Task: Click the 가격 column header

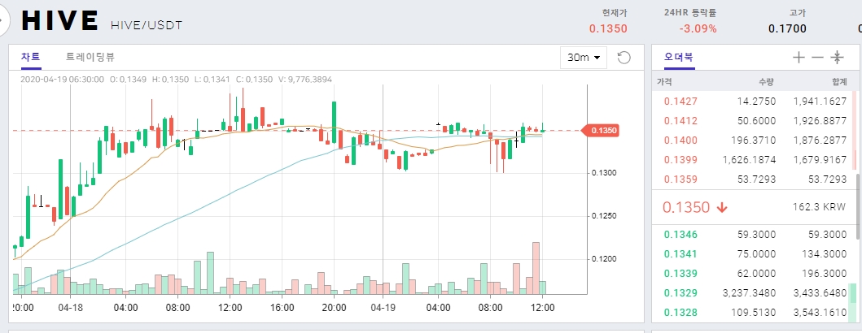Action: tap(666, 82)
